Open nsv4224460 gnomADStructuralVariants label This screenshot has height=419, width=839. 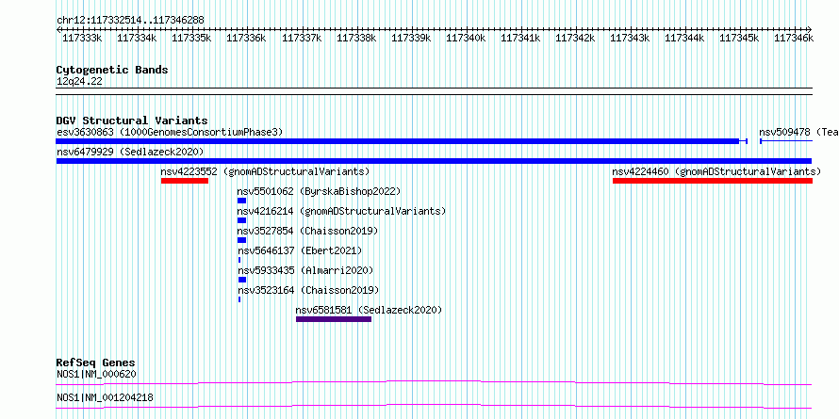click(716, 172)
